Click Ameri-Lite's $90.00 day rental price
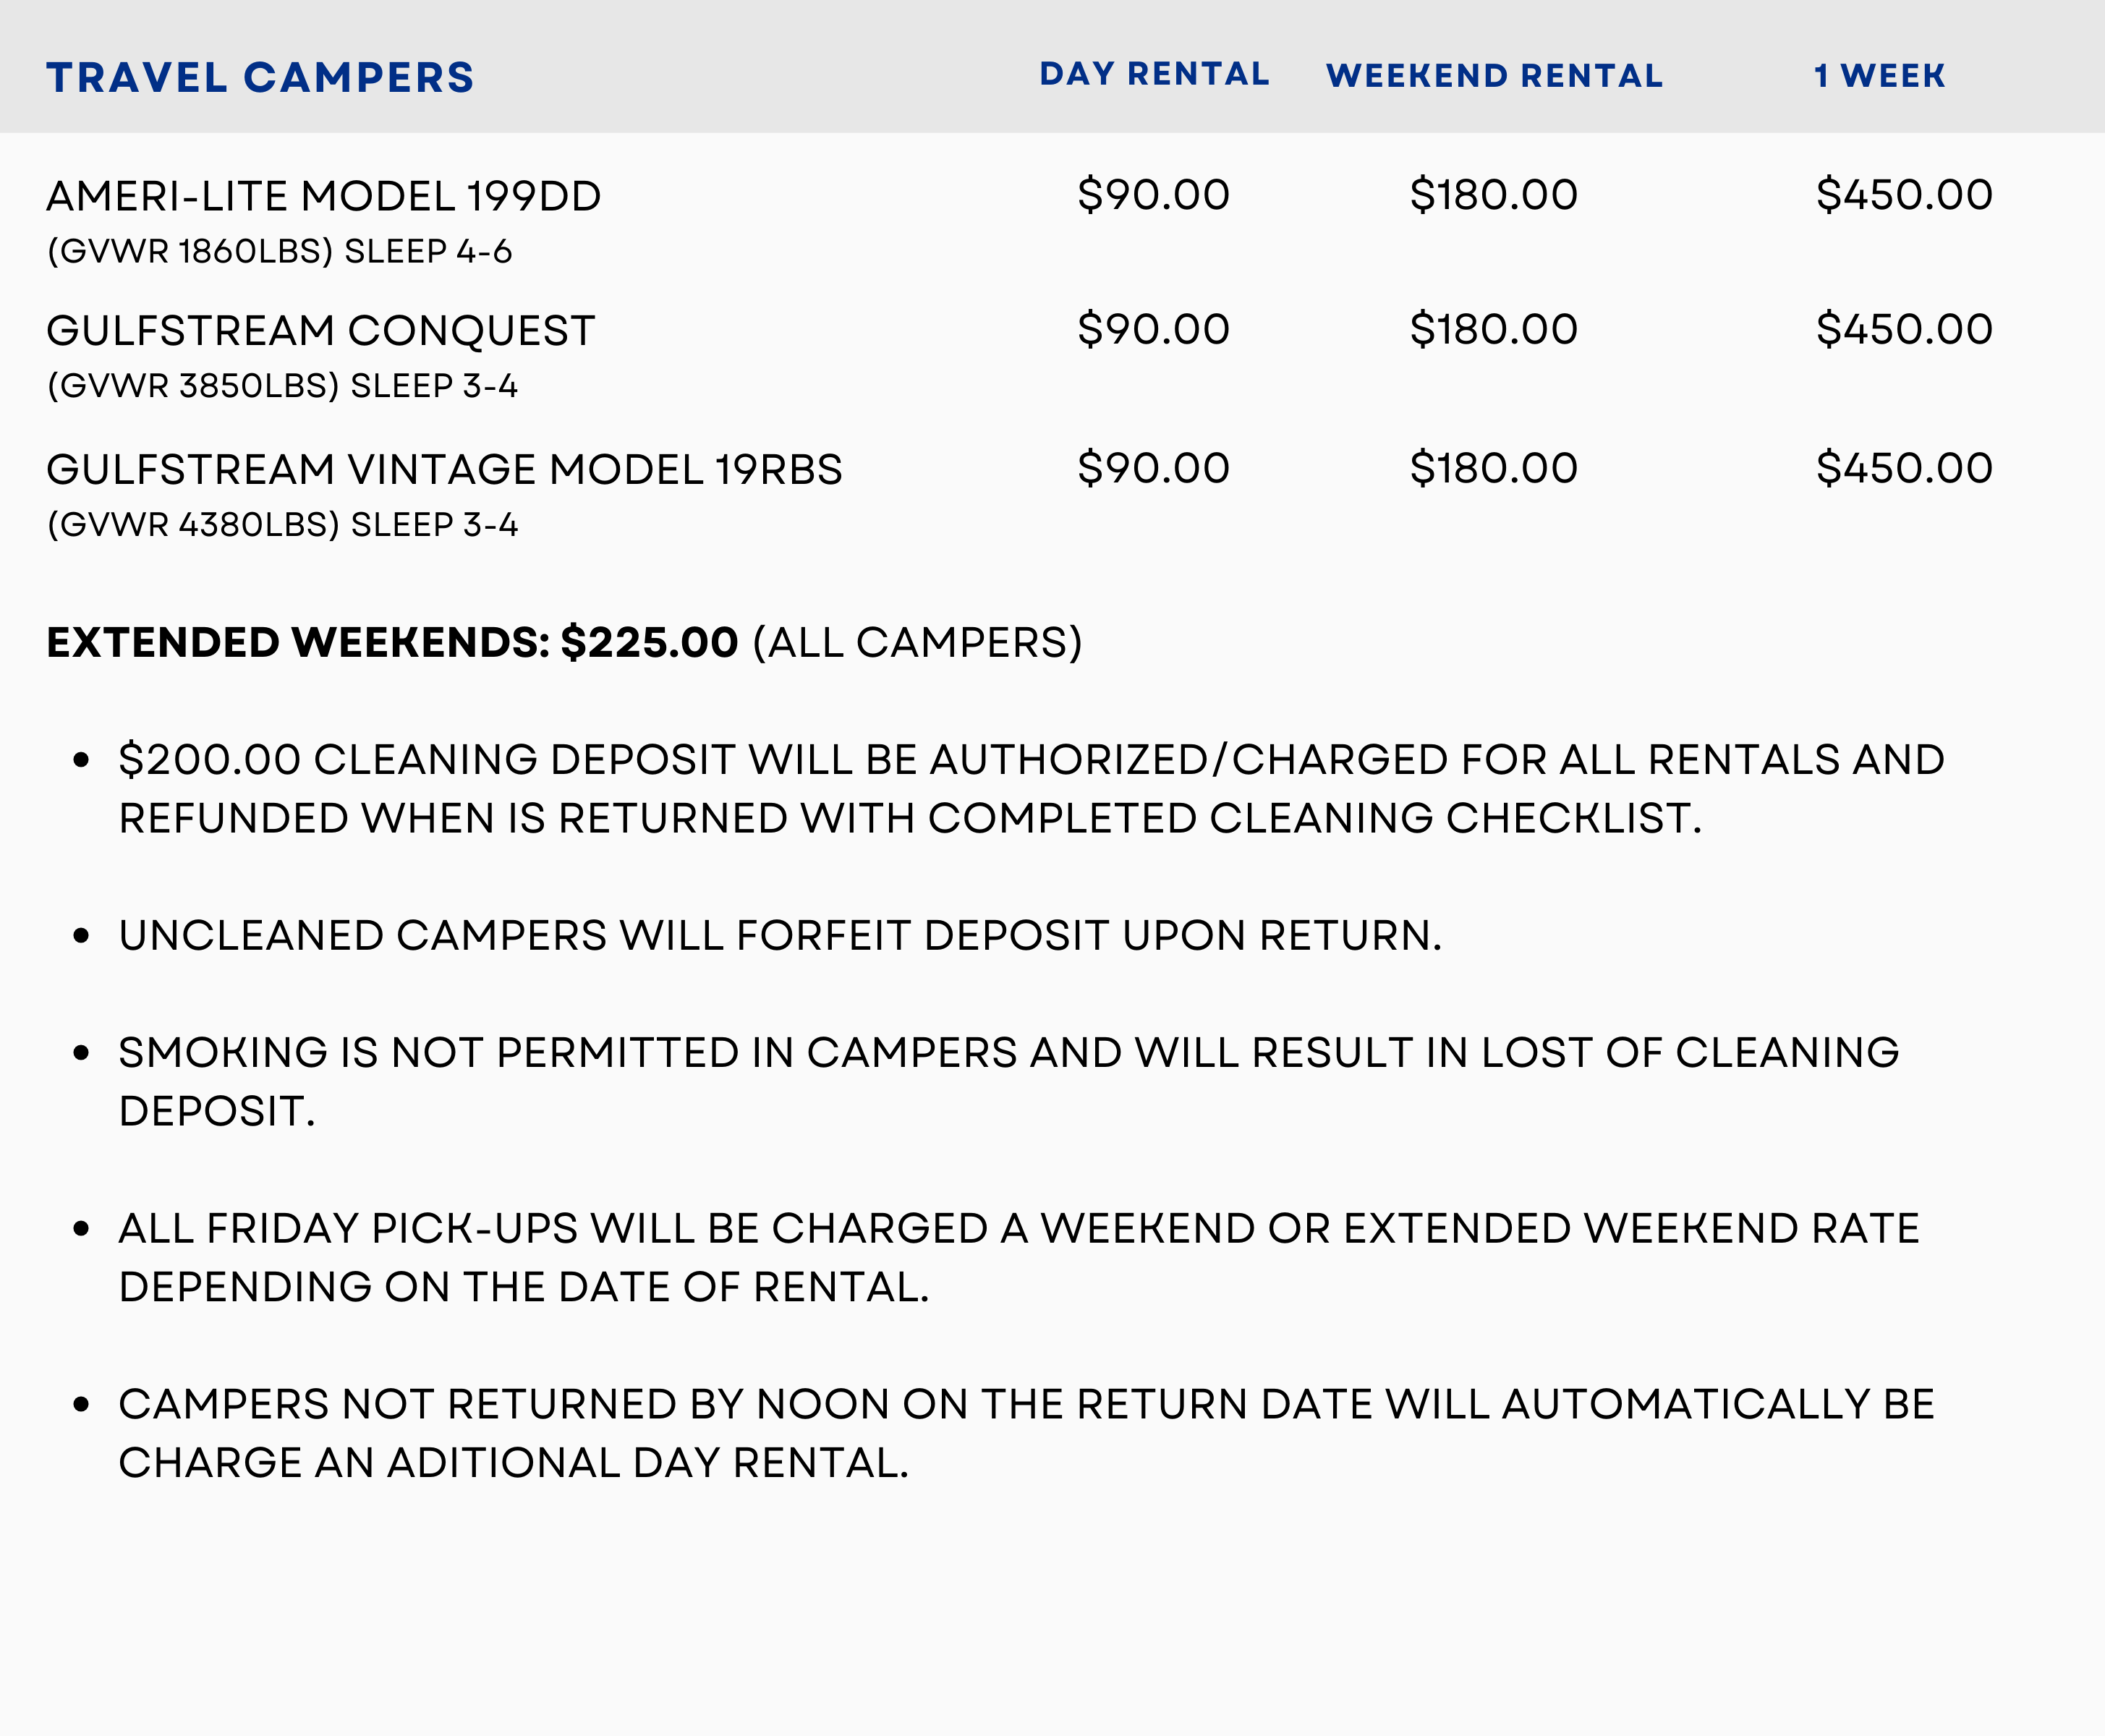 [x=1153, y=195]
